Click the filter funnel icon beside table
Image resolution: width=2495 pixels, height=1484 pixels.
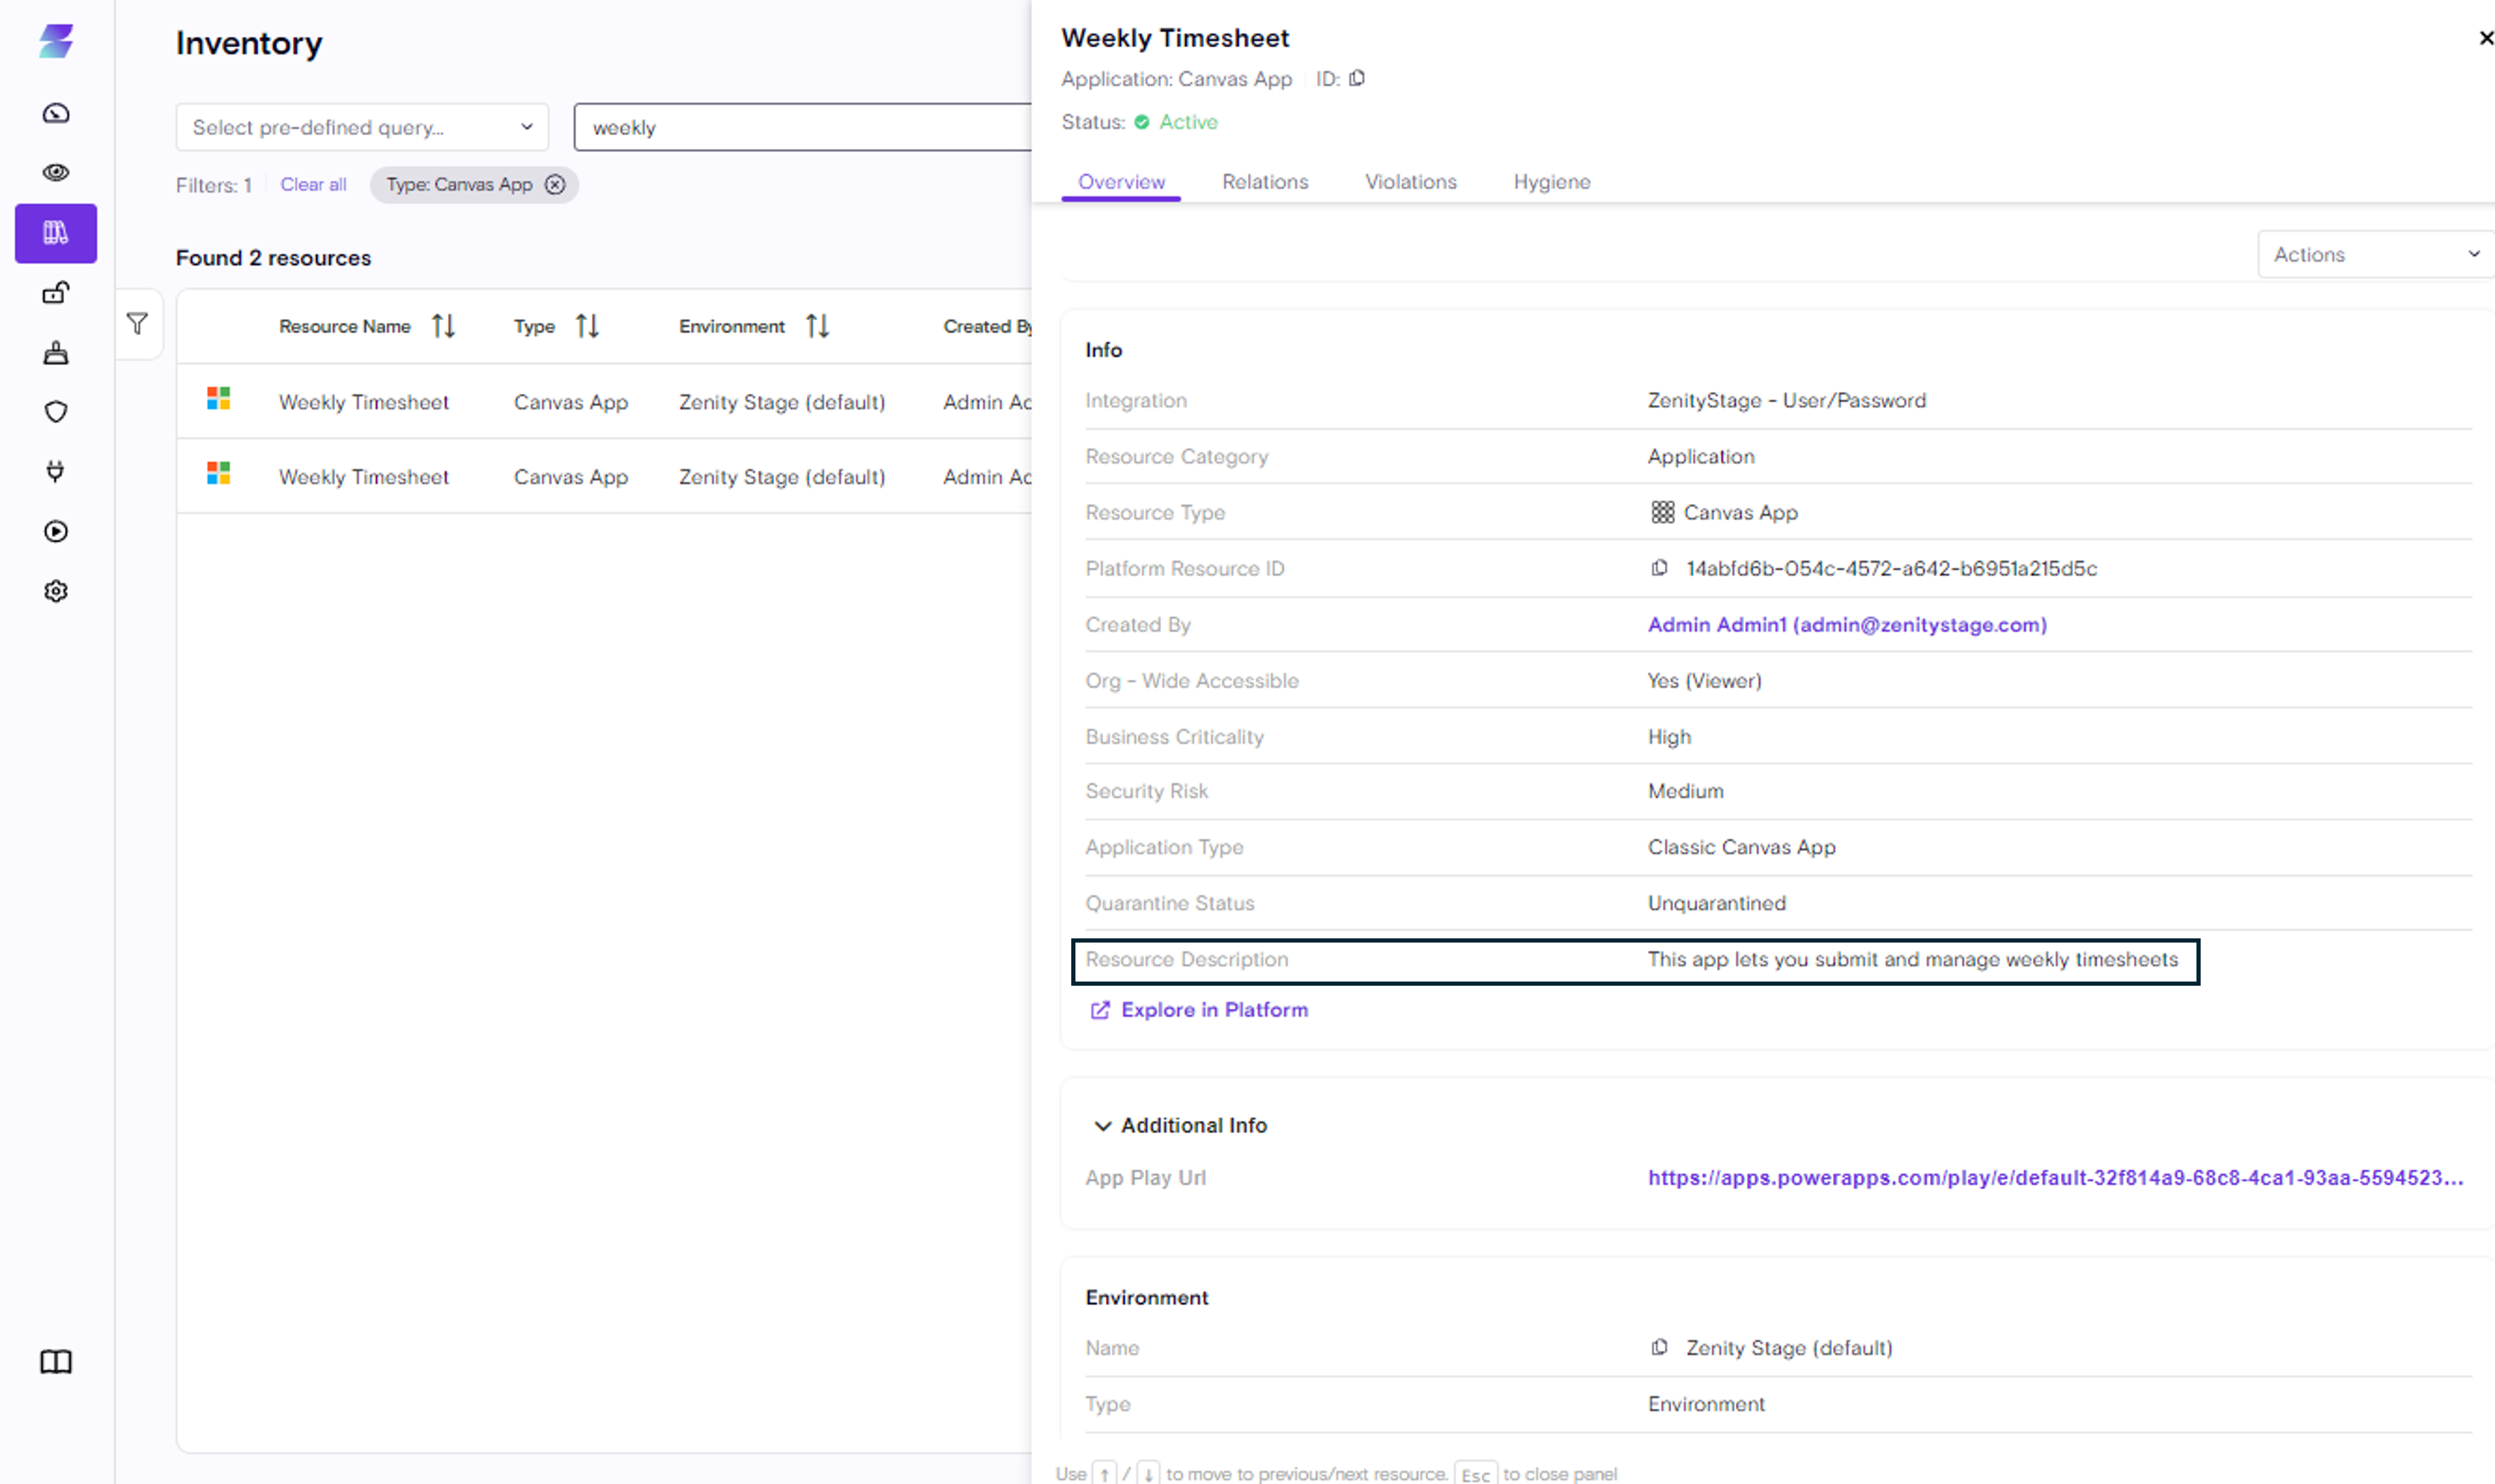point(137,324)
